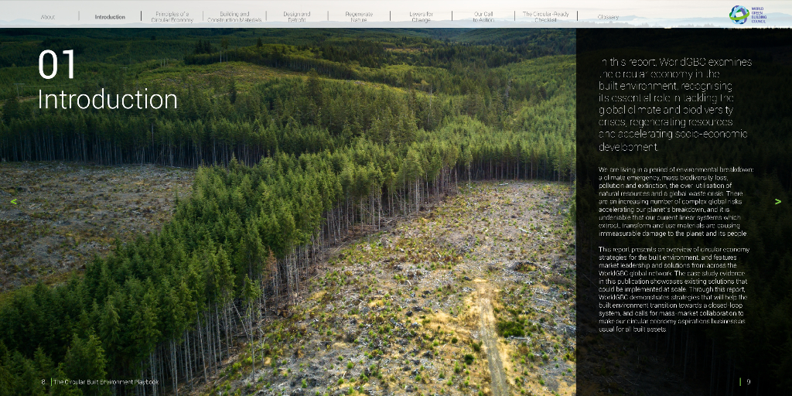
Task: Go to previous page with left arrow
Action: (x=13, y=202)
